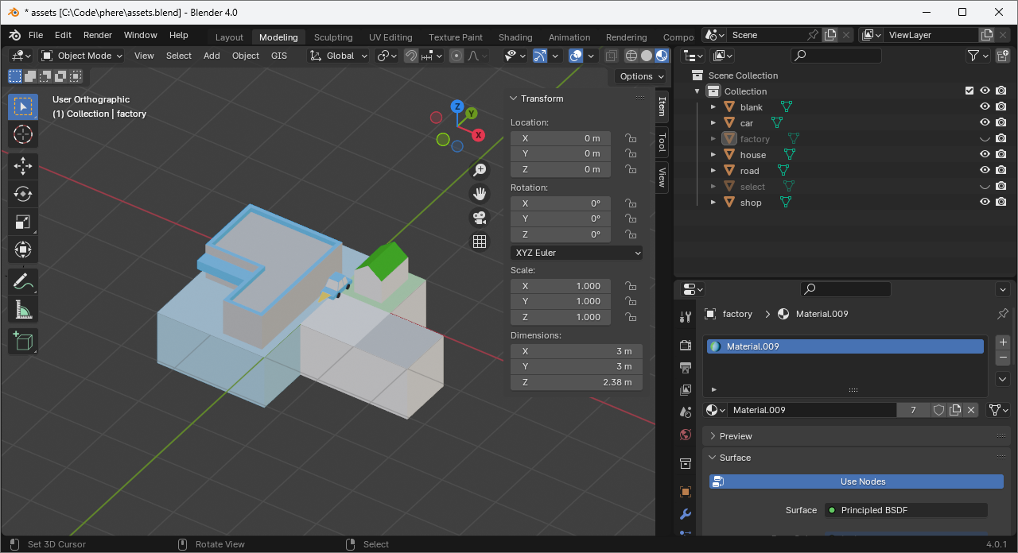The image size is (1018, 553).
Task: Select Material.009 slot in list
Action: click(x=845, y=346)
